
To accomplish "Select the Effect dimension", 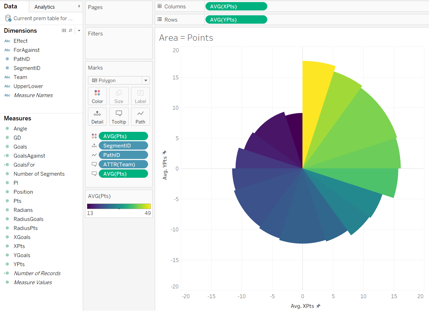I will point(21,41).
